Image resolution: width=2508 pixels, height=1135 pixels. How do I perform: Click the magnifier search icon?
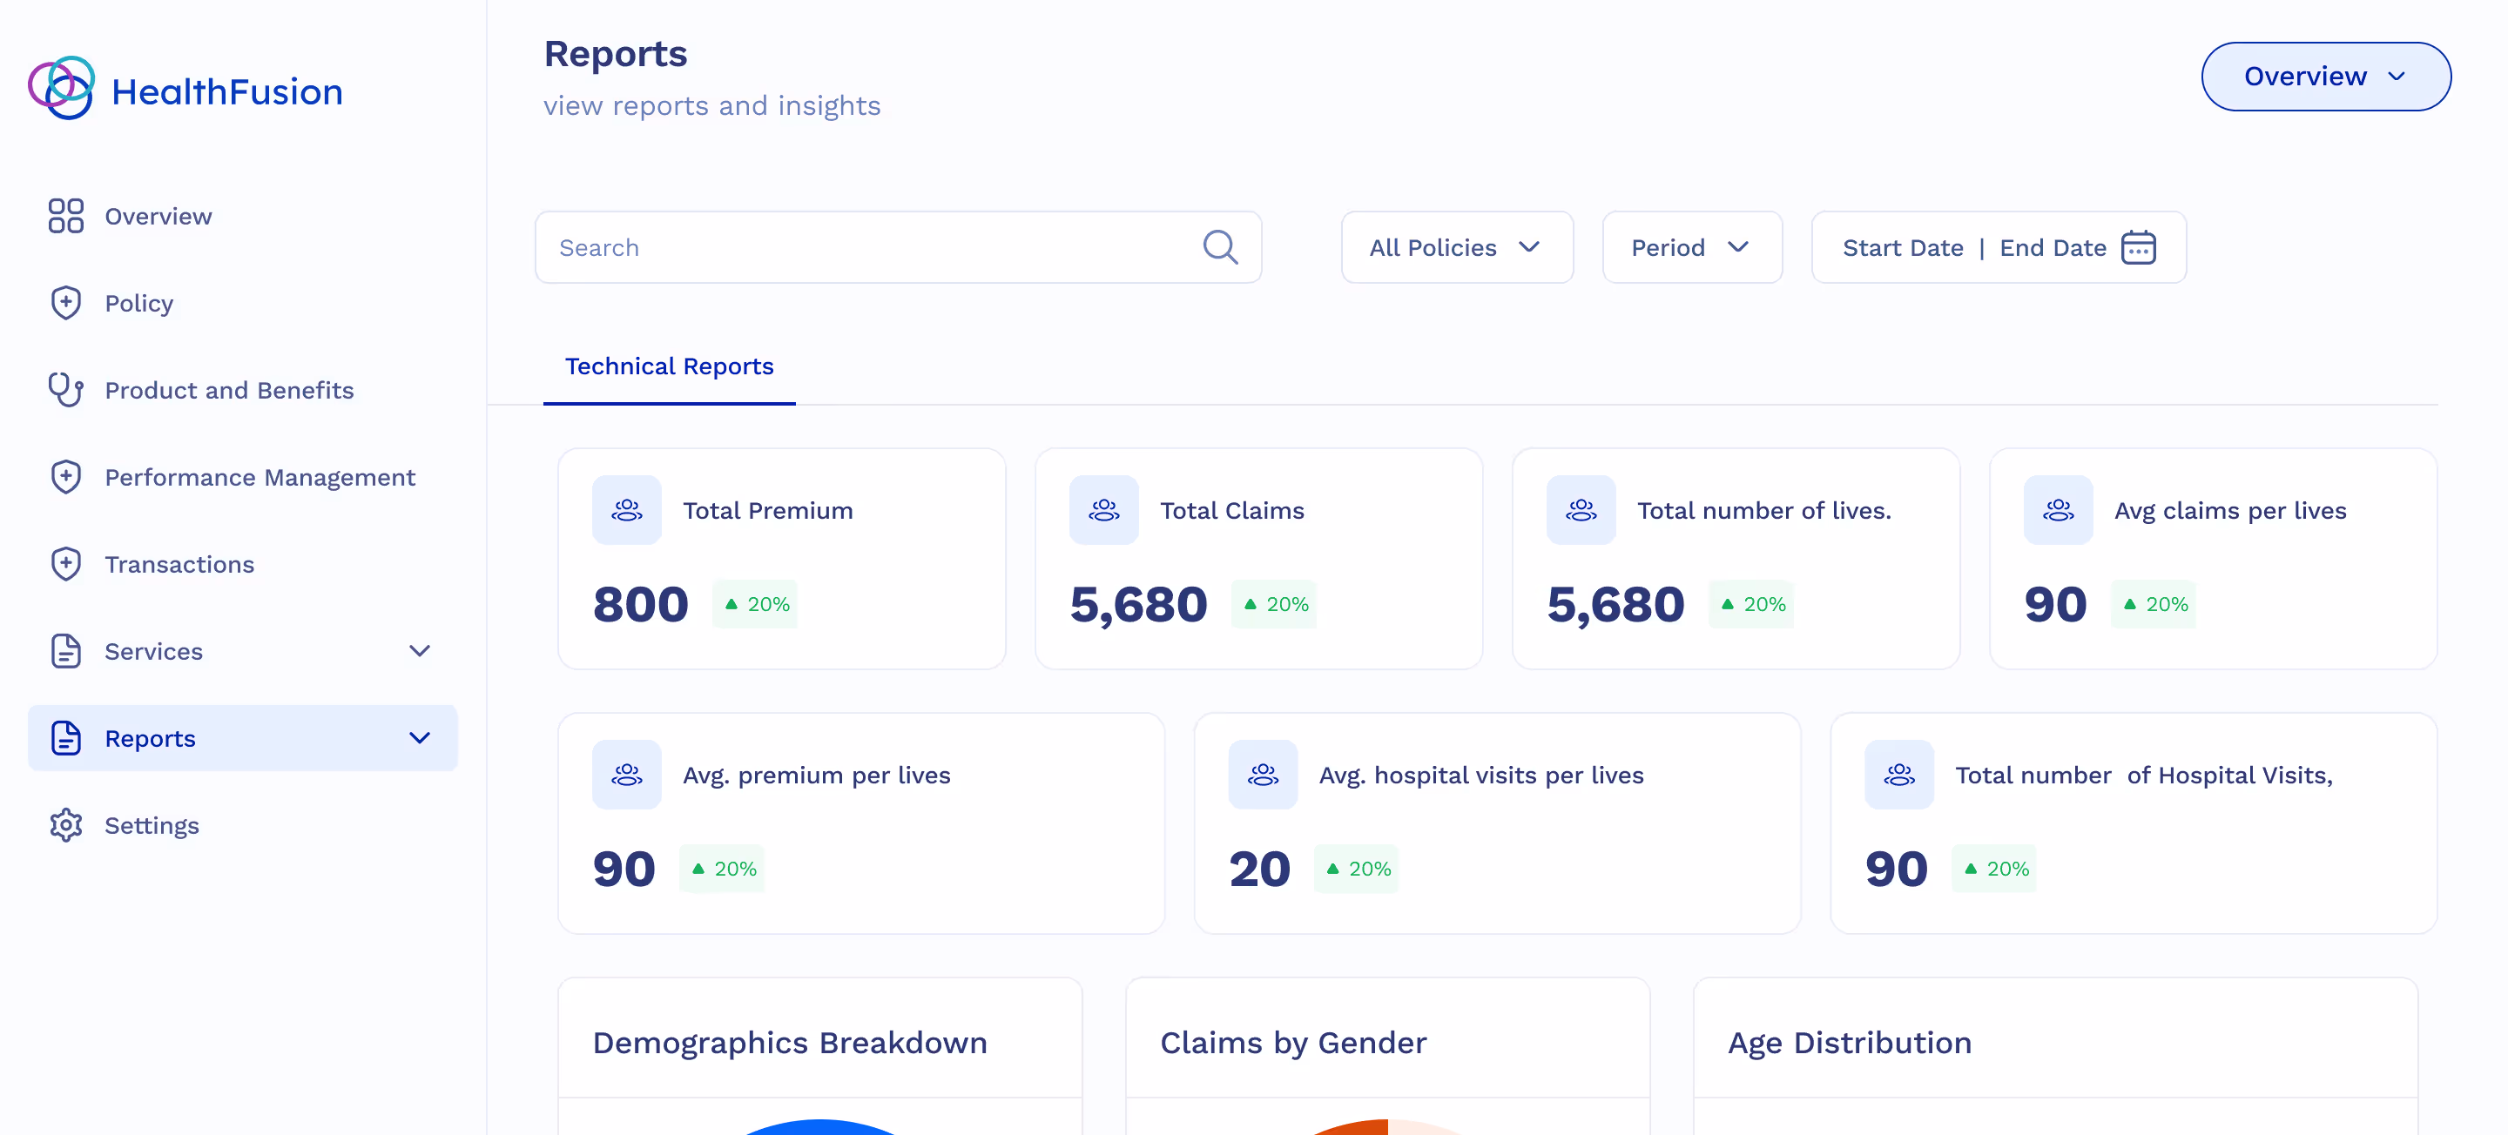click(x=1220, y=247)
